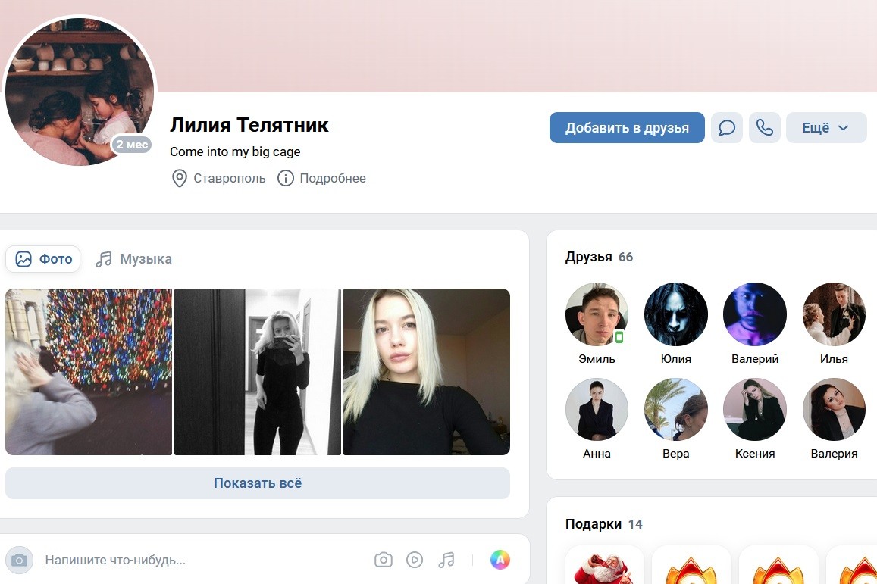Click the name Вера under avatar
The image size is (877, 584).
pyautogui.click(x=675, y=454)
